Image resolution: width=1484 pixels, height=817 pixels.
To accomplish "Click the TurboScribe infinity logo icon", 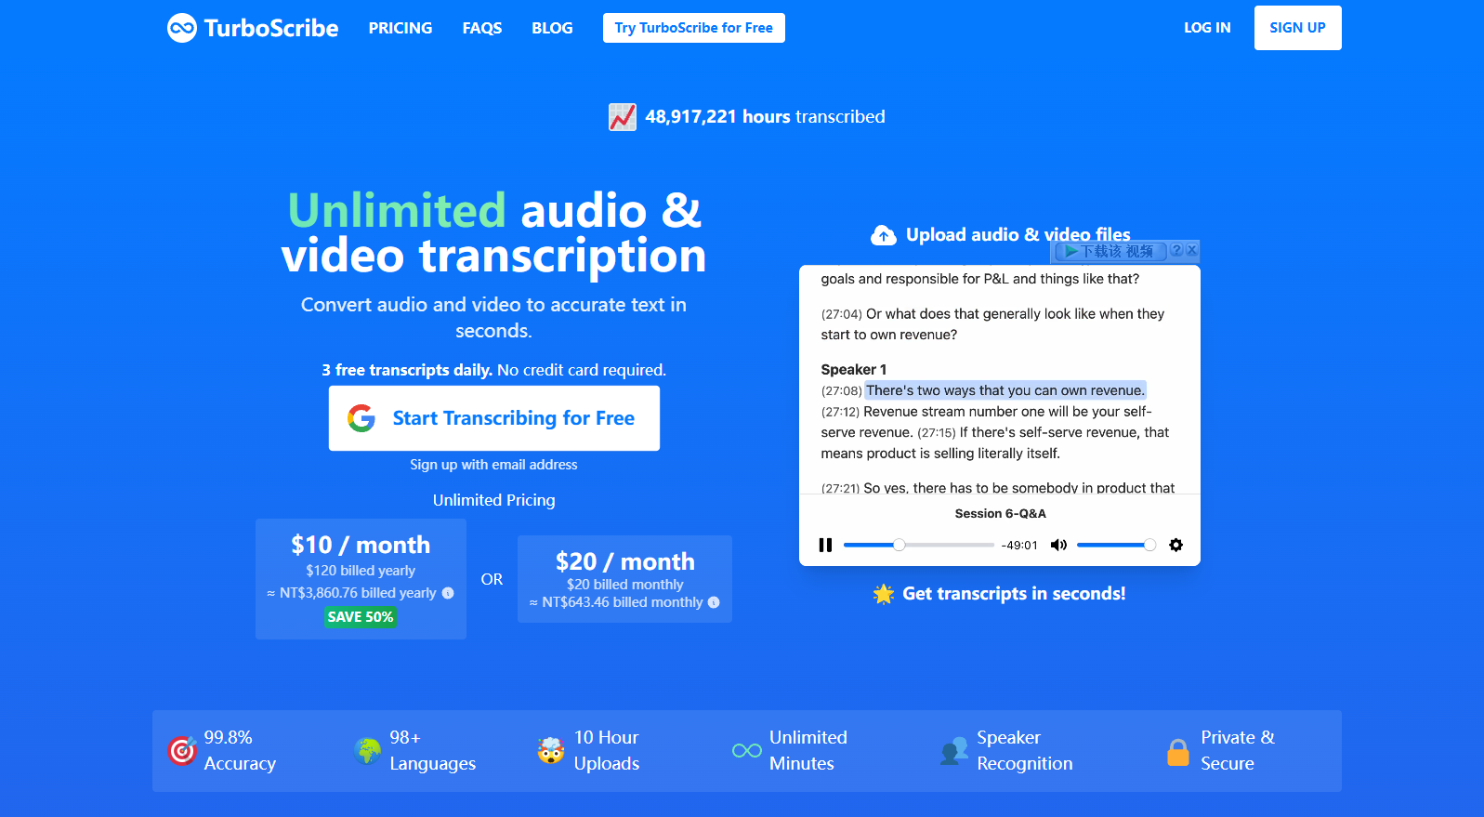I will click(182, 28).
